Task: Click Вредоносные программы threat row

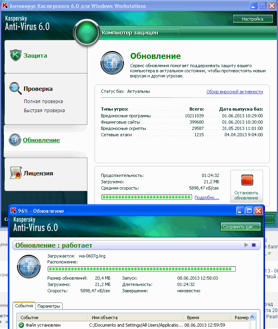Action: coord(182,116)
